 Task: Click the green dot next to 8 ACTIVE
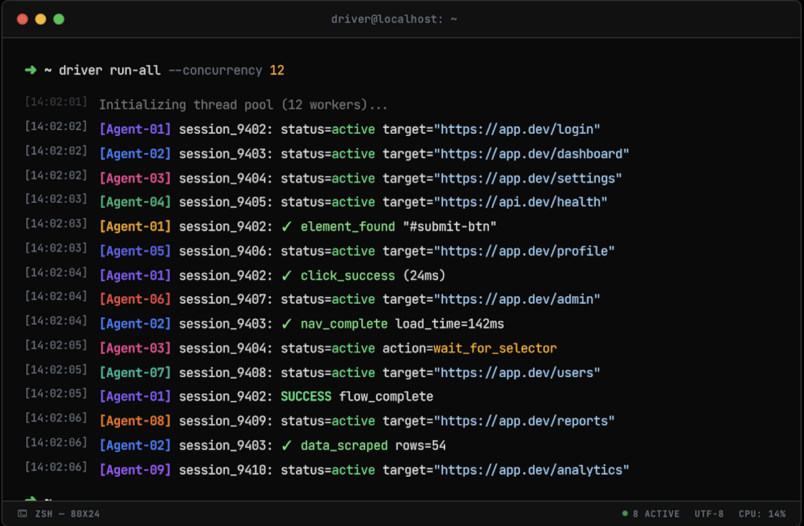(x=625, y=513)
